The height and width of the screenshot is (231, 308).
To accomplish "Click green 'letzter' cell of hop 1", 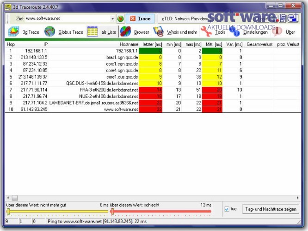I will click(x=151, y=51).
